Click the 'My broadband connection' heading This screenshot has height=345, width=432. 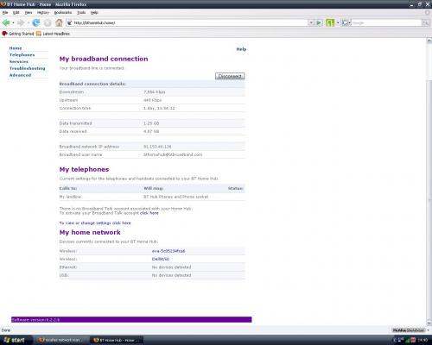(x=104, y=59)
